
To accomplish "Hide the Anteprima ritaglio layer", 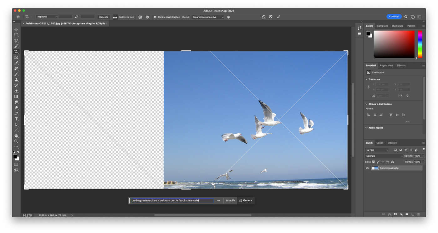I will pos(367,168).
